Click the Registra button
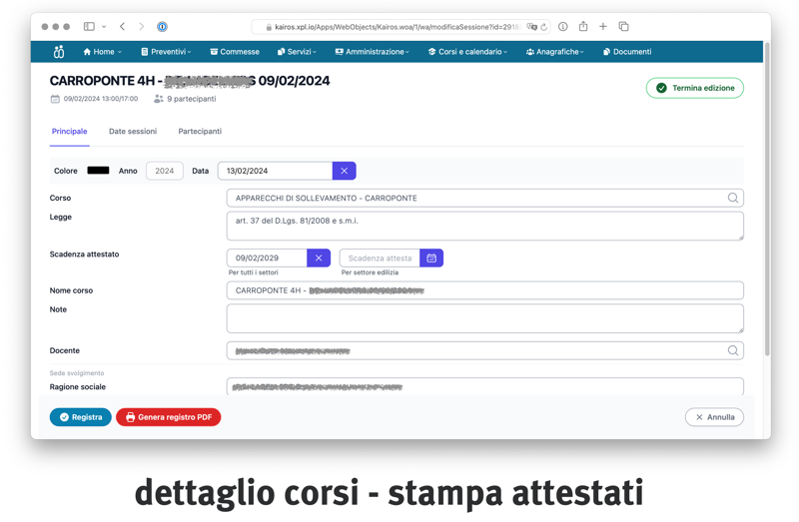Image resolution: width=799 pixels, height=522 pixels. [81, 417]
